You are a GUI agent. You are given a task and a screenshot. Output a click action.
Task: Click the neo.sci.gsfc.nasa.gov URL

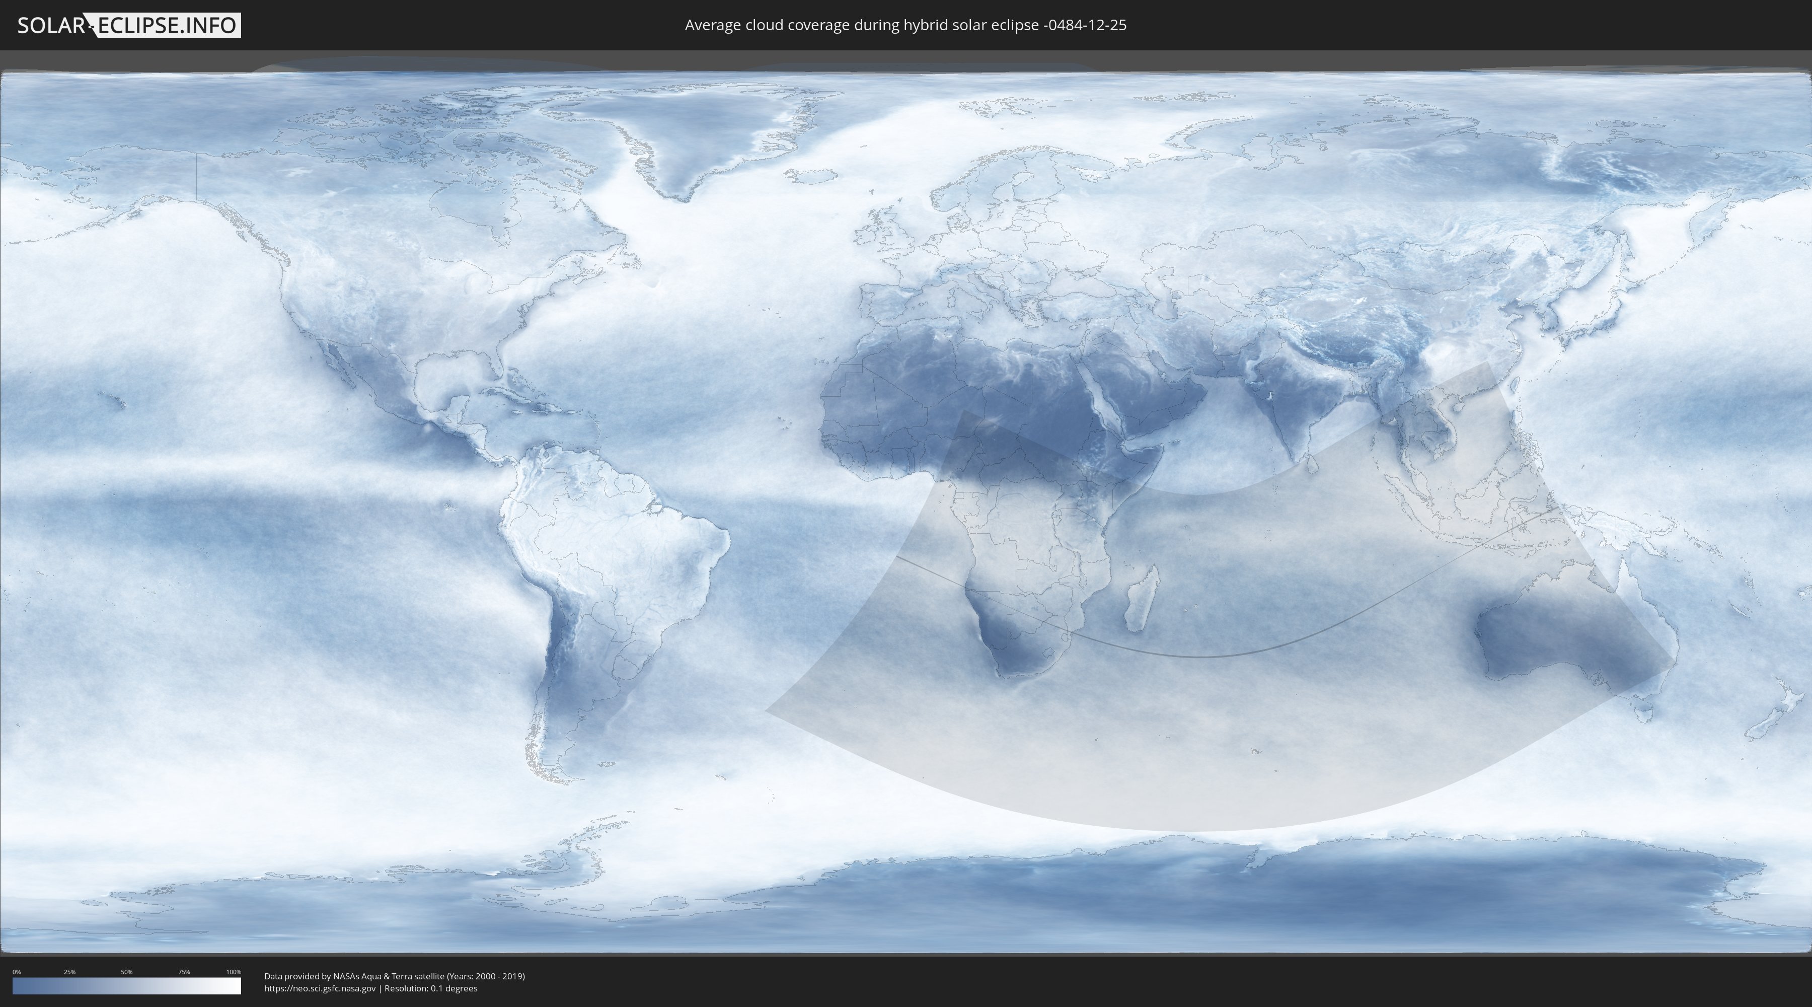320,989
